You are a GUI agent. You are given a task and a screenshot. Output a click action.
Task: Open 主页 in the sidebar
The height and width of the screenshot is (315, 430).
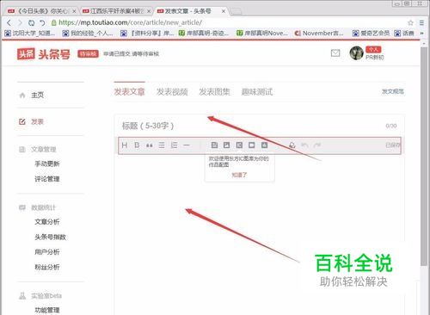coord(37,96)
